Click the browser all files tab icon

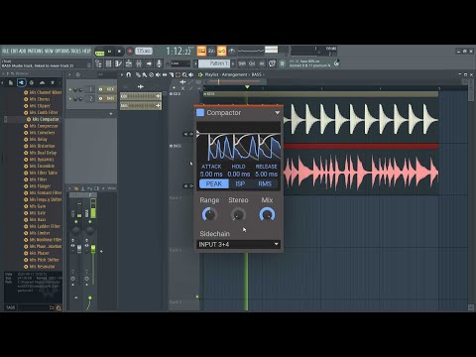click(x=11, y=82)
